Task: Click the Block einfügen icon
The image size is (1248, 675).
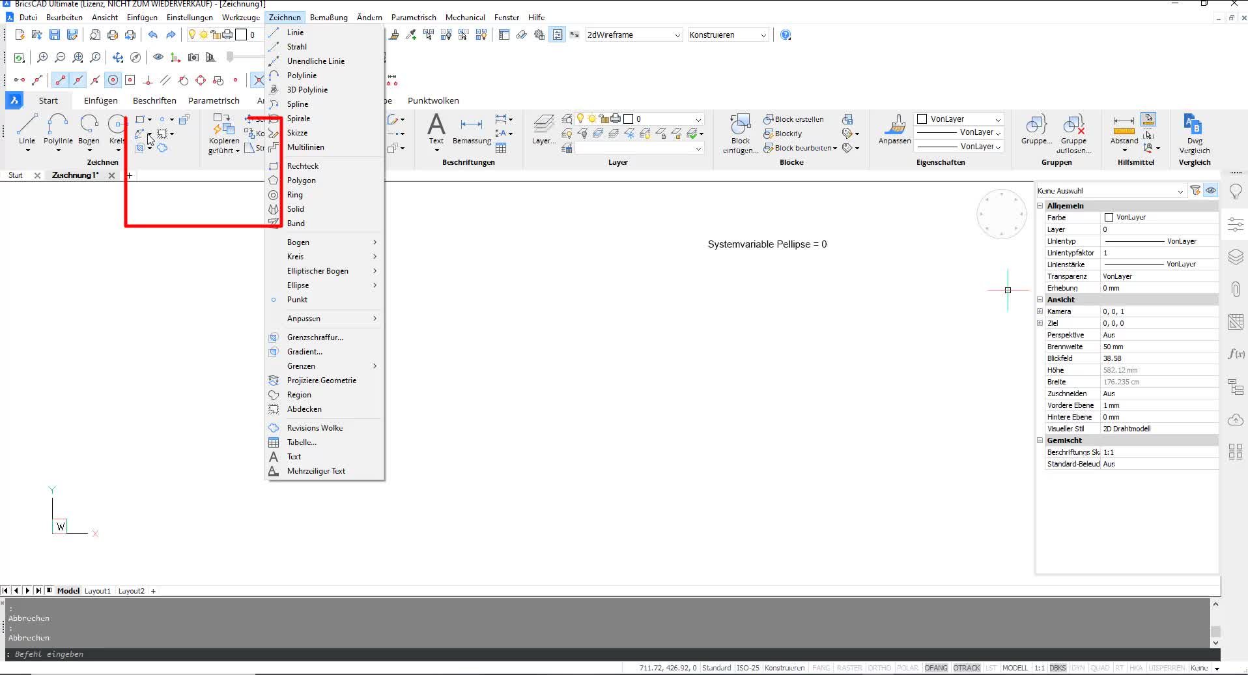Action: 741,134
